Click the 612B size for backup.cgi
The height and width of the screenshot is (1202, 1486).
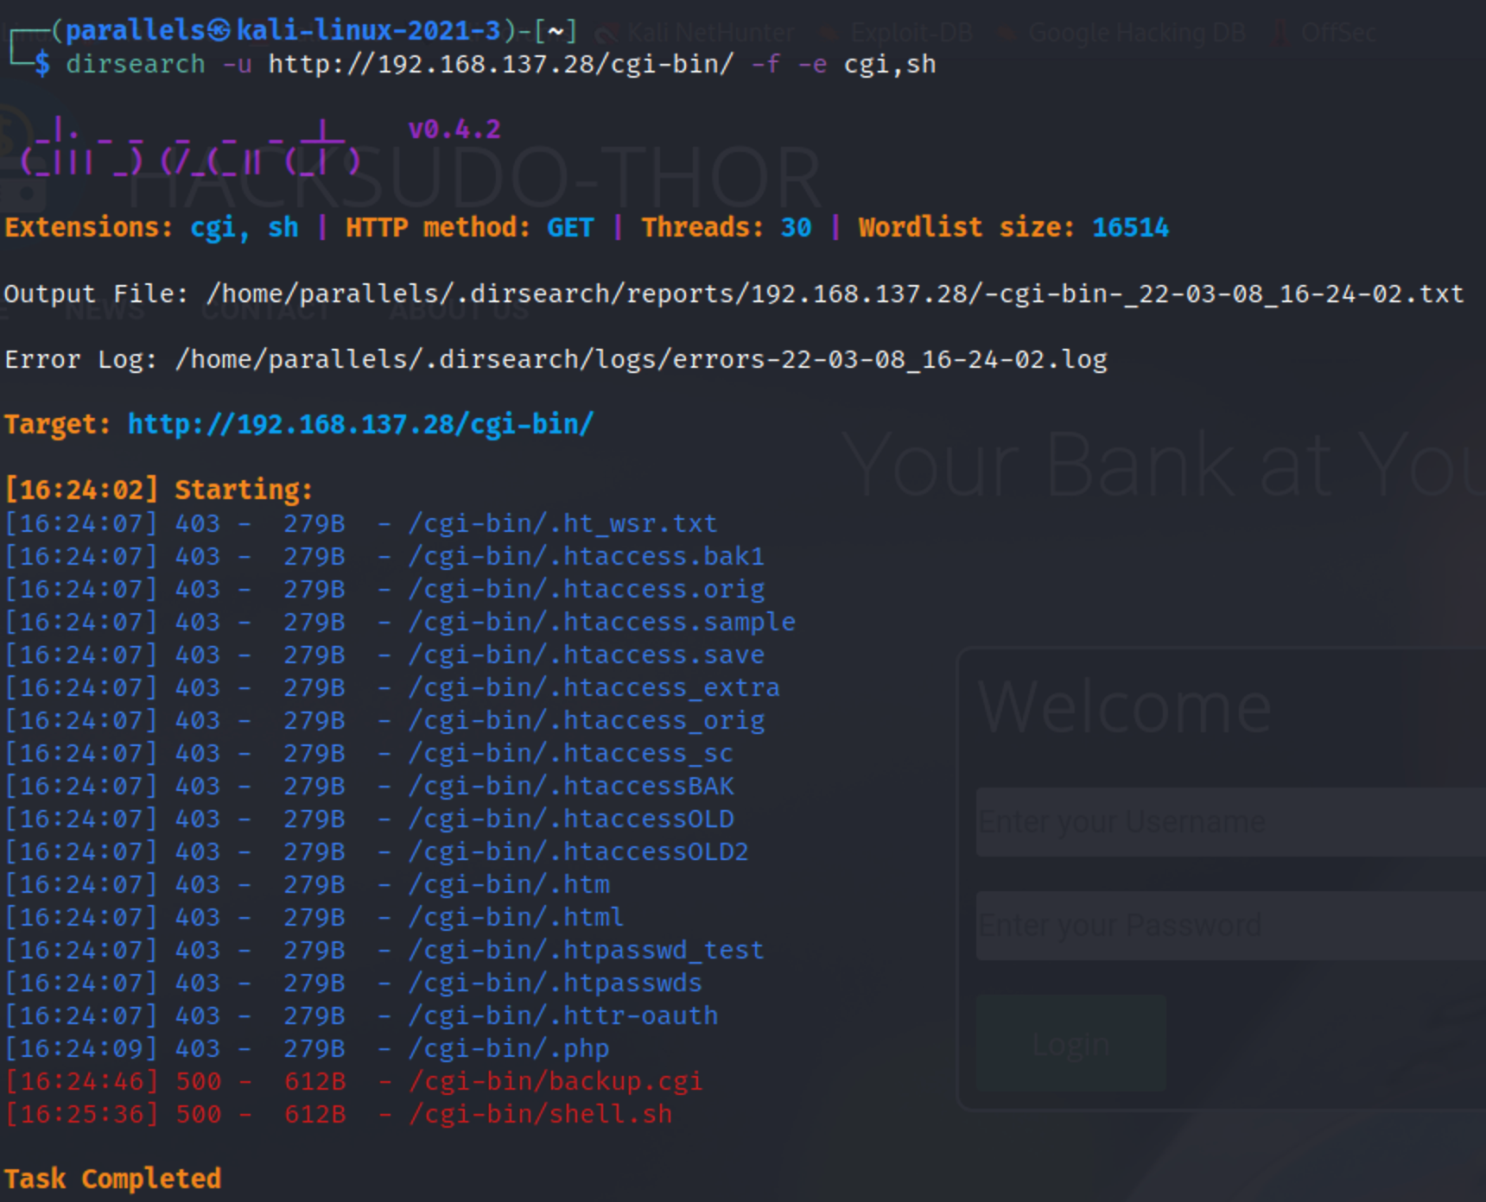(314, 1081)
